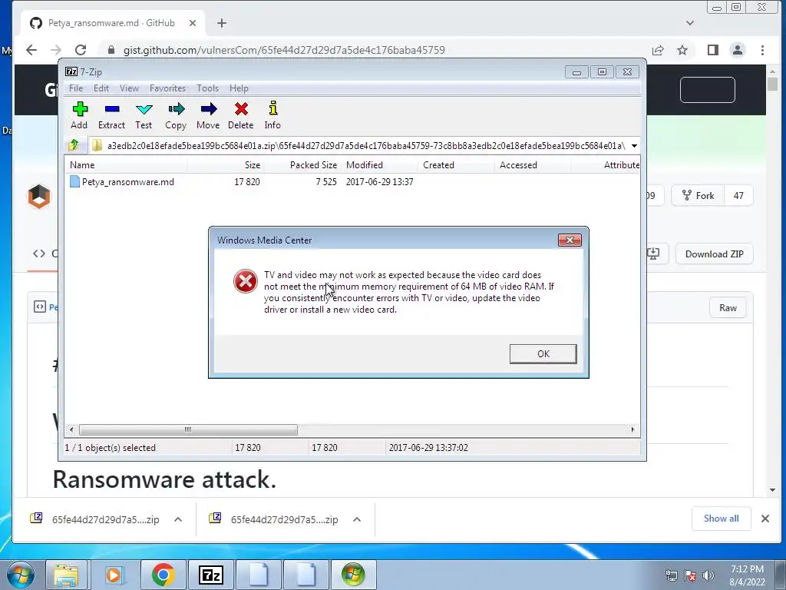Open the Edit menu in 7-Zip

tap(101, 88)
